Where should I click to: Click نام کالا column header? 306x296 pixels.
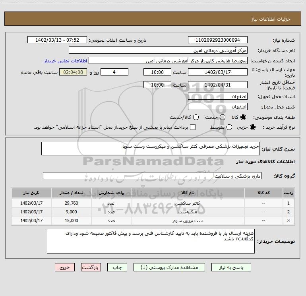pyautogui.click(x=188, y=193)
